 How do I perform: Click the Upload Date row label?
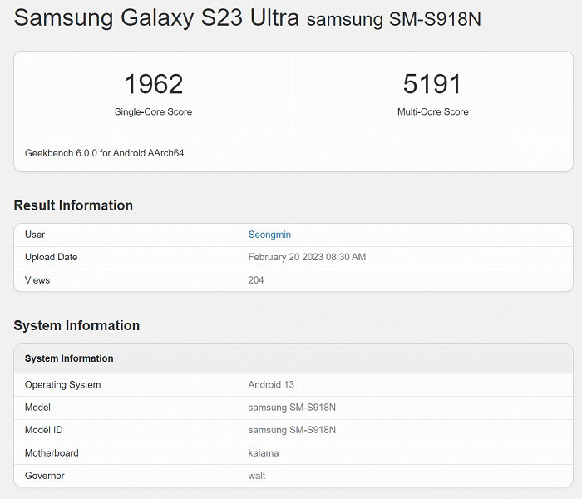(x=51, y=257)
